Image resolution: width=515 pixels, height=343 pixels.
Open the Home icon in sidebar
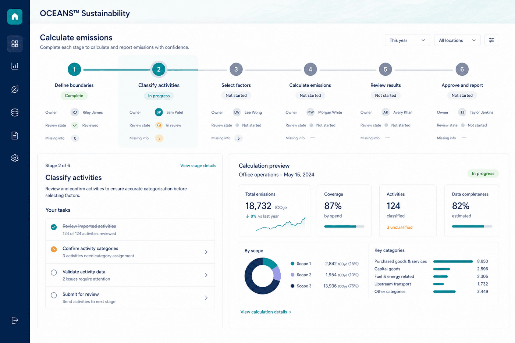point(15,17)
